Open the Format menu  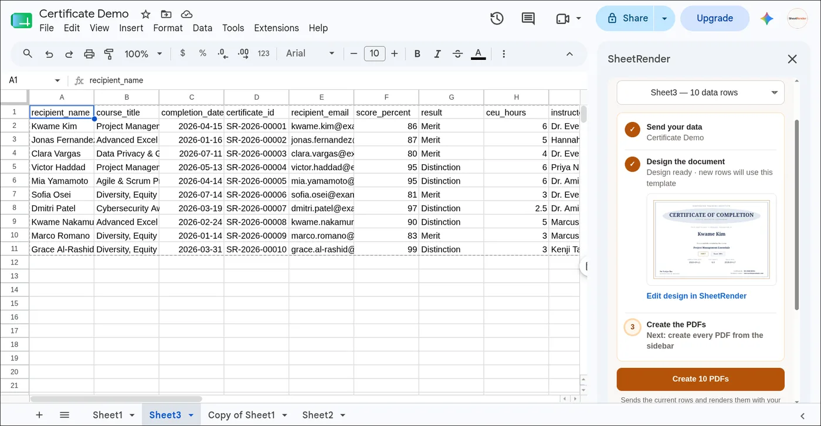(168, 28)
